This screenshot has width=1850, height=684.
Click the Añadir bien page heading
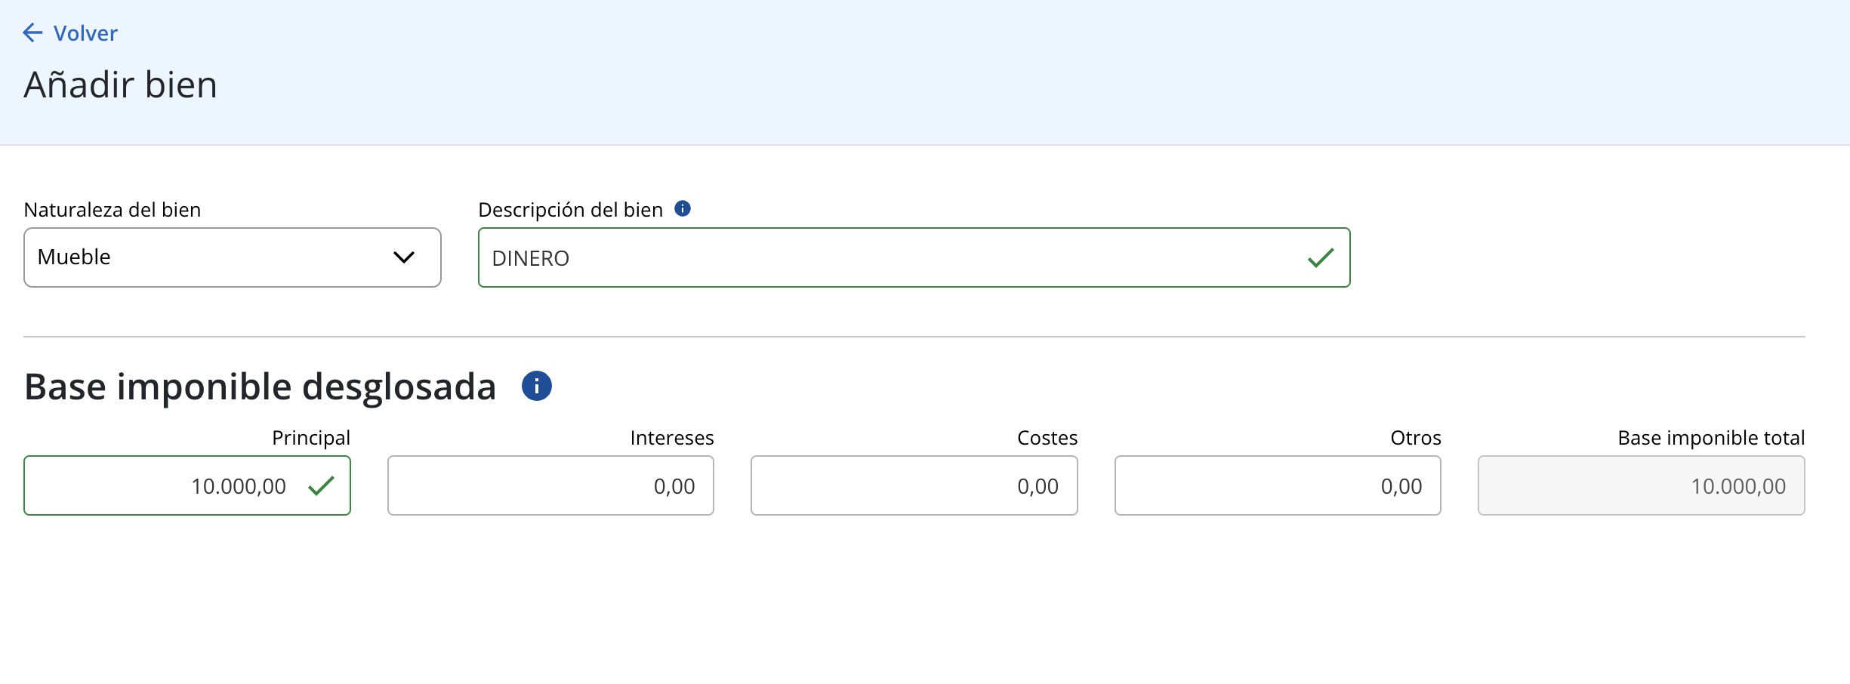121,85
